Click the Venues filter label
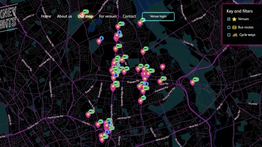The image size is (262, 147). pos(243,19)
